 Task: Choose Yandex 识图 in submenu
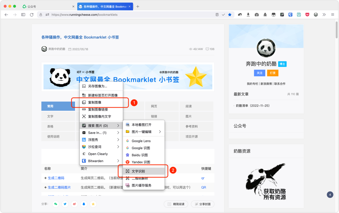144,162
